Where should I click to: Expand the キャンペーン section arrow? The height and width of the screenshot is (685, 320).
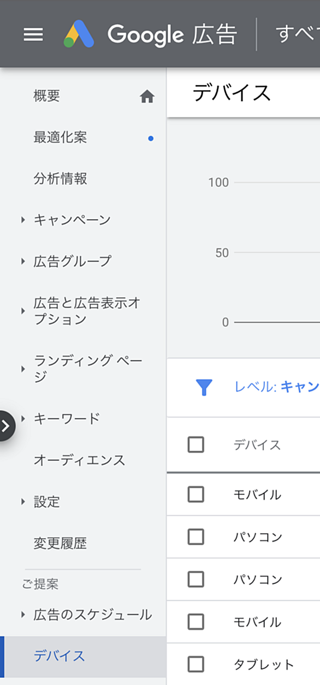pyautogui.click(x=23, y=220)
